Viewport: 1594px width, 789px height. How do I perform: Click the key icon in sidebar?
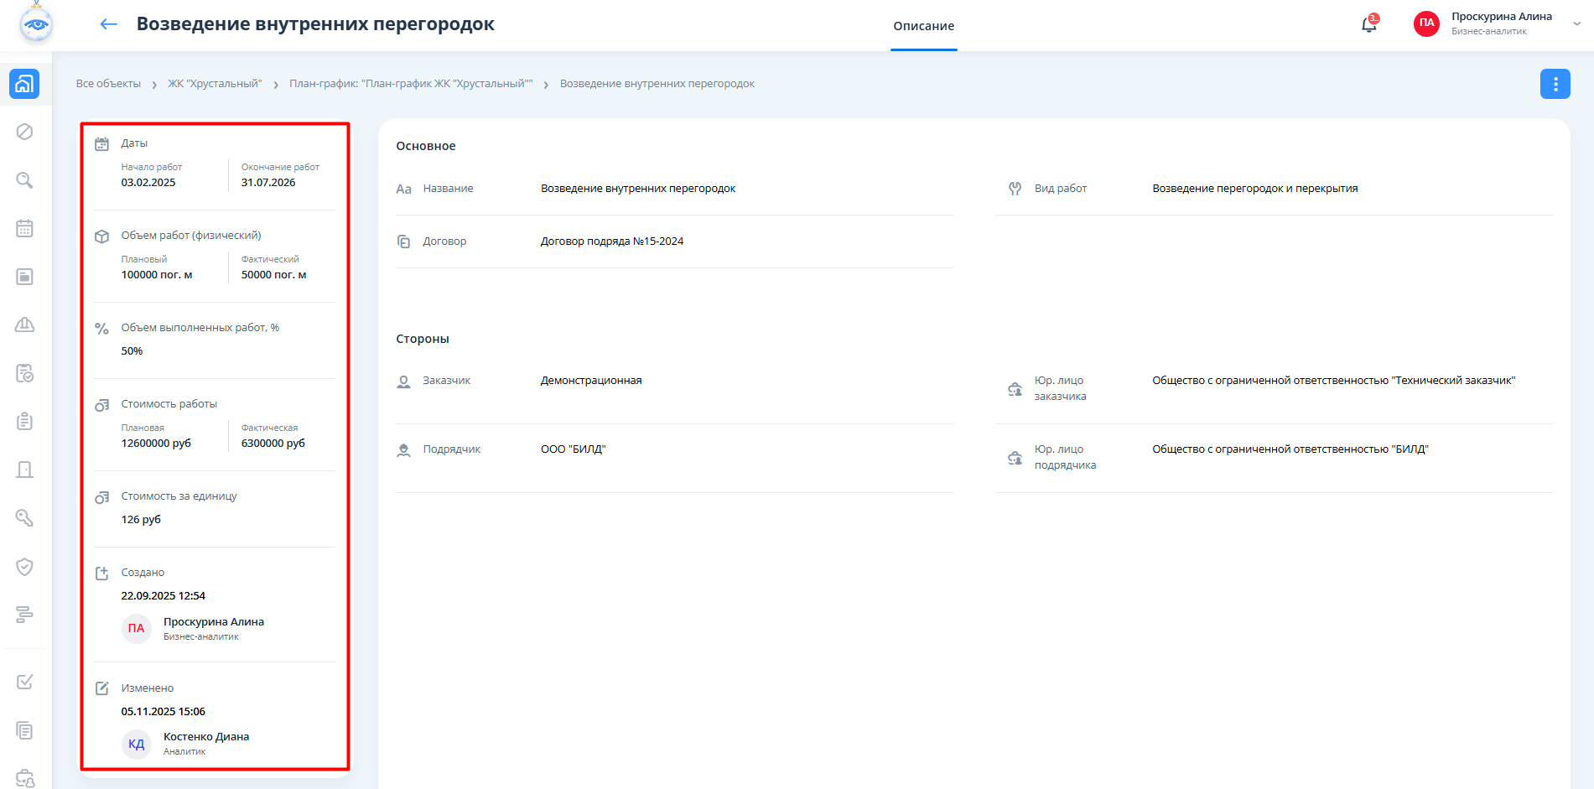point(24,518)
